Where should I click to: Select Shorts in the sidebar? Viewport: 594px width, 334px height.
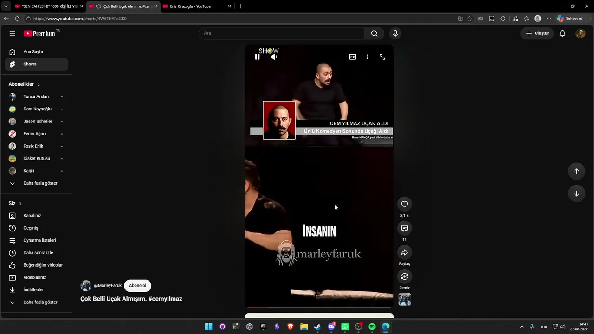[37, 64]
